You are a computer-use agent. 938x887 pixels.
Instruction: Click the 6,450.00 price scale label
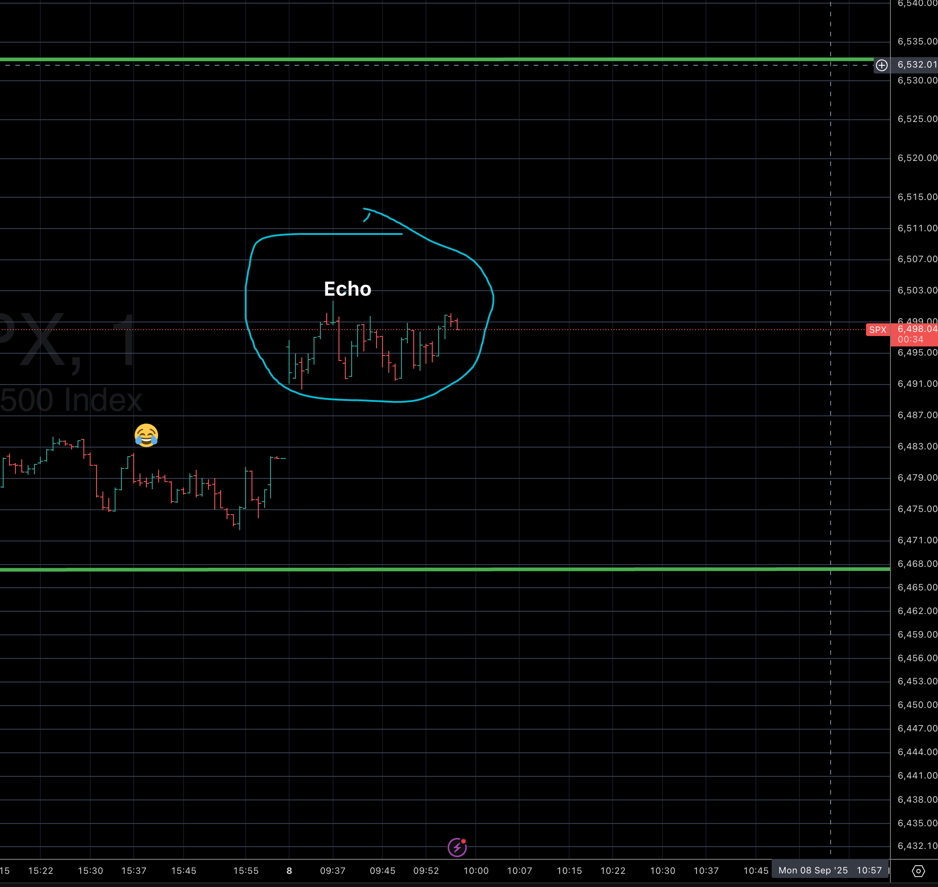tap(917, 705)
